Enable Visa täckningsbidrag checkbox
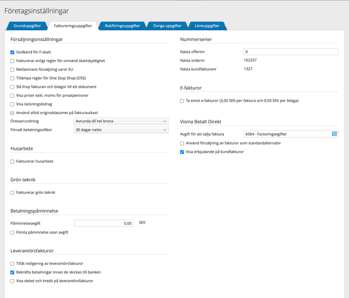This screenshot has height=298, width=349. [x=13, y=104]
